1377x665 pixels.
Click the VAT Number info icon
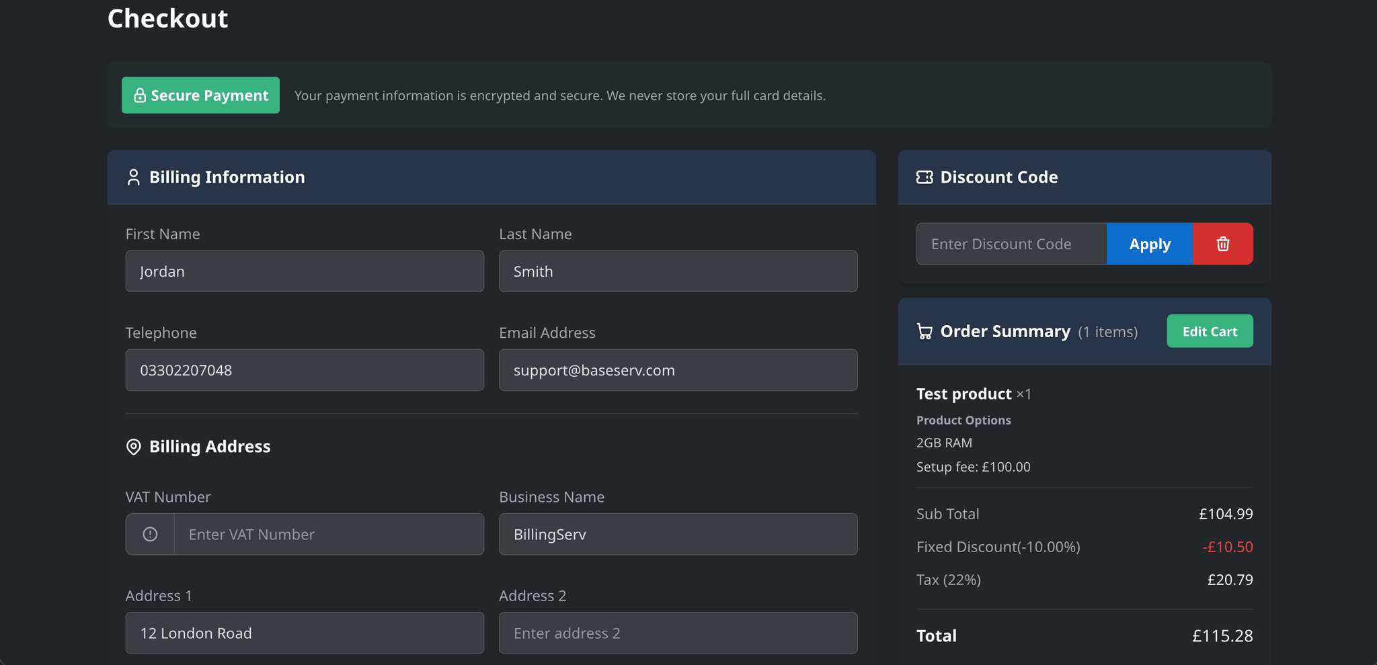[150, 534]
